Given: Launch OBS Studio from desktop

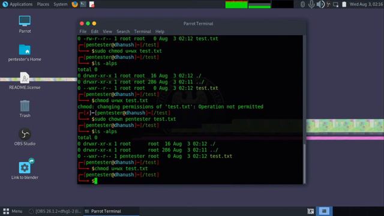Looking at the screenshot, I should (25, 137).
